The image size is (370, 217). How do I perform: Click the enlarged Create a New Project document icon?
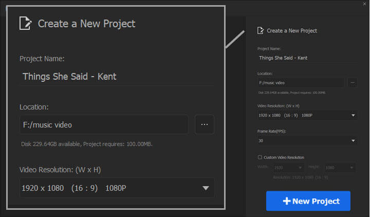click(x=25, y=23)
